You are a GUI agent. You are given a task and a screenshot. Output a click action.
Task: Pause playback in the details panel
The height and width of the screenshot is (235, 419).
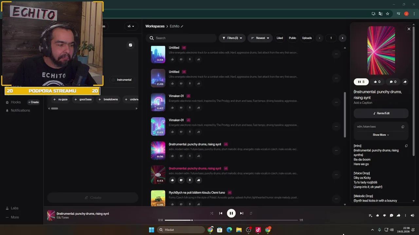(361, 82)
